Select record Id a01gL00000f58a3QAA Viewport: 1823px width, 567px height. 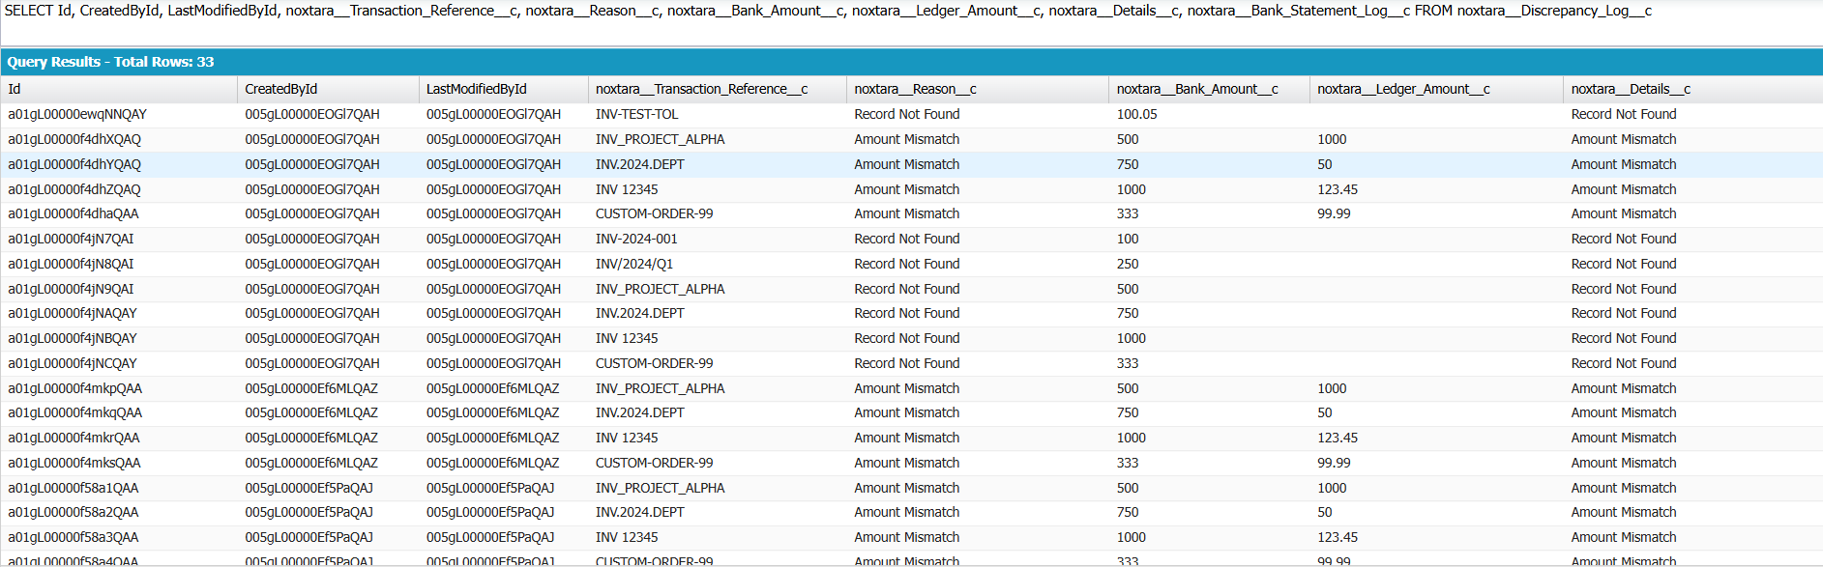pyautogui.click(x=74, y=537)
